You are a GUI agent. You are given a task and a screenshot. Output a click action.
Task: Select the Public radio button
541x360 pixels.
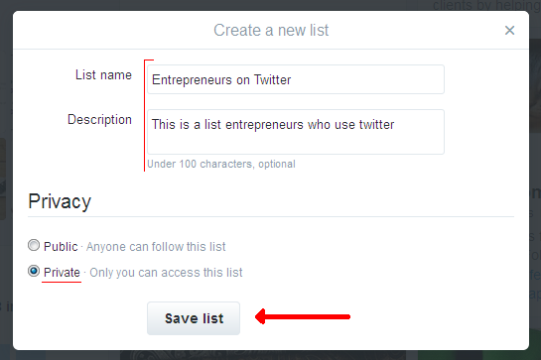34,246
